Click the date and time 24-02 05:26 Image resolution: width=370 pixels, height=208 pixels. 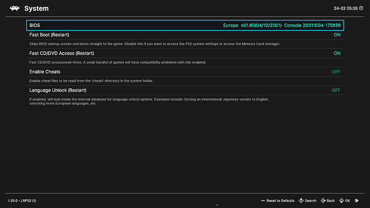coord(345,9)
